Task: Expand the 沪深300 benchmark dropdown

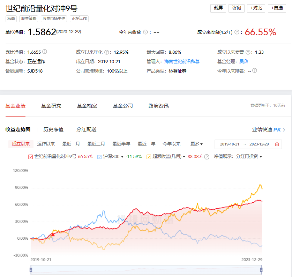Action: 122,157
